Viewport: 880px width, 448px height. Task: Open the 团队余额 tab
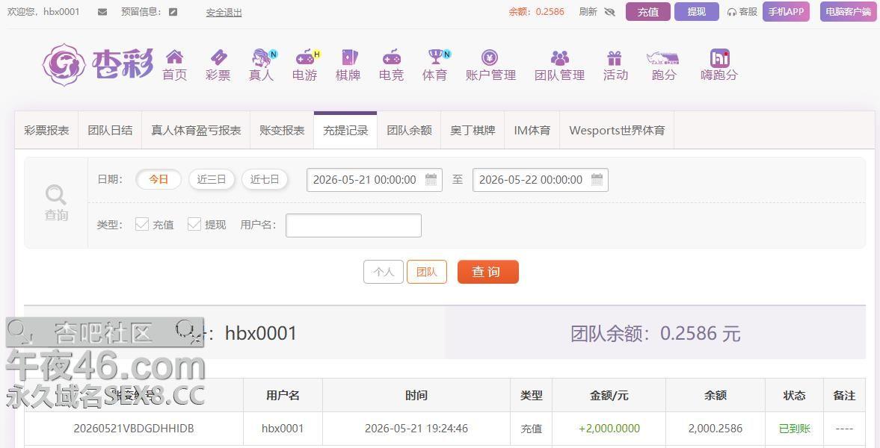click(x=409, y=130)
